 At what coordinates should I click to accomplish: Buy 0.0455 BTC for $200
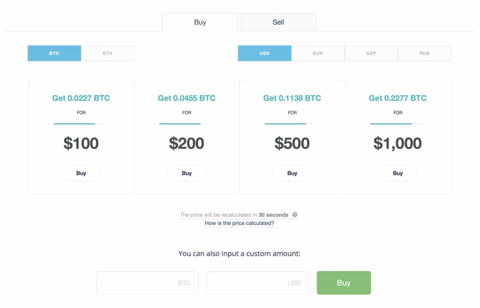(x=187, y=173)
